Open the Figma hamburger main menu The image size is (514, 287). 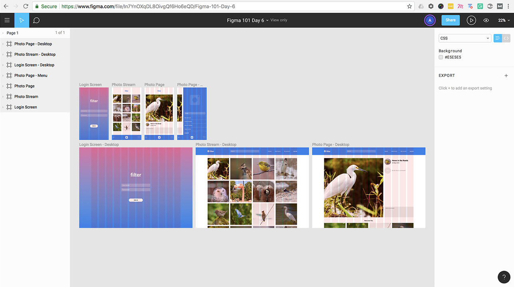click(7, 20)
